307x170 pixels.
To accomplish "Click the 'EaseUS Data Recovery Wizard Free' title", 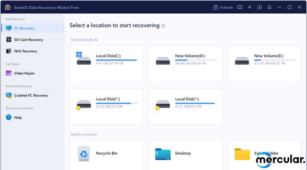I will tap(47, 7).
